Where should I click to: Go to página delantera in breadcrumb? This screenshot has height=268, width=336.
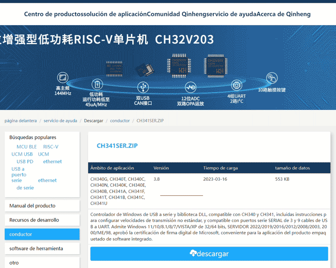click(21, 121)
